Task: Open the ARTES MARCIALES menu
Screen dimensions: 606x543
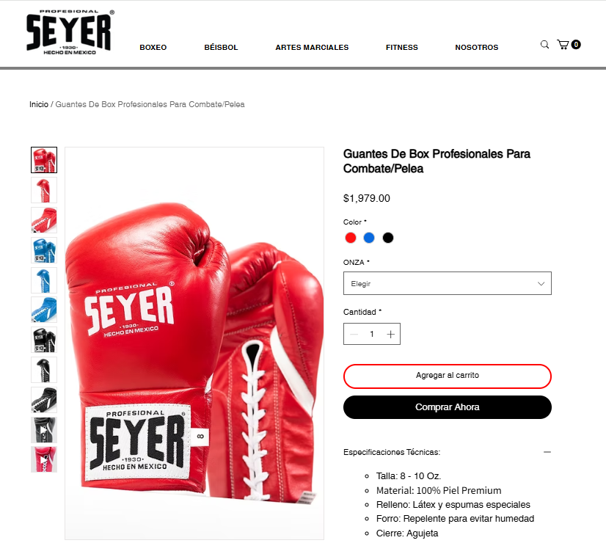Action: (312, 47)
